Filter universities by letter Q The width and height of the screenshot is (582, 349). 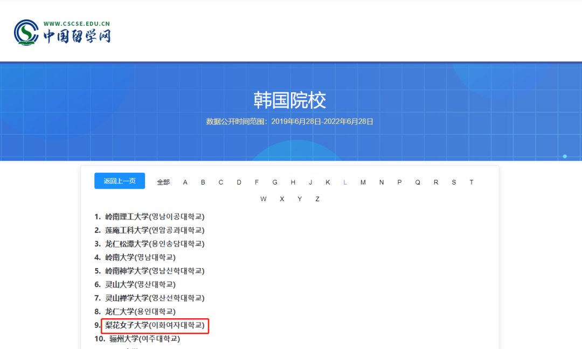(x=418, y=182)
